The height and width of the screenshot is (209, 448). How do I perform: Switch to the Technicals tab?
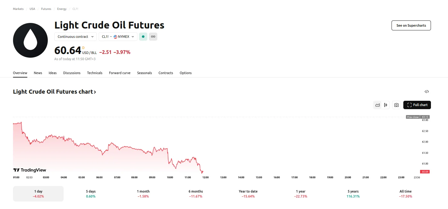(95, 73)
